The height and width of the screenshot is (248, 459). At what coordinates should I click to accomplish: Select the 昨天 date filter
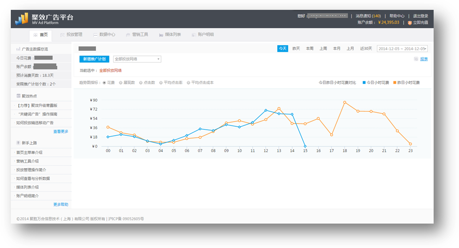coord(296,48)
